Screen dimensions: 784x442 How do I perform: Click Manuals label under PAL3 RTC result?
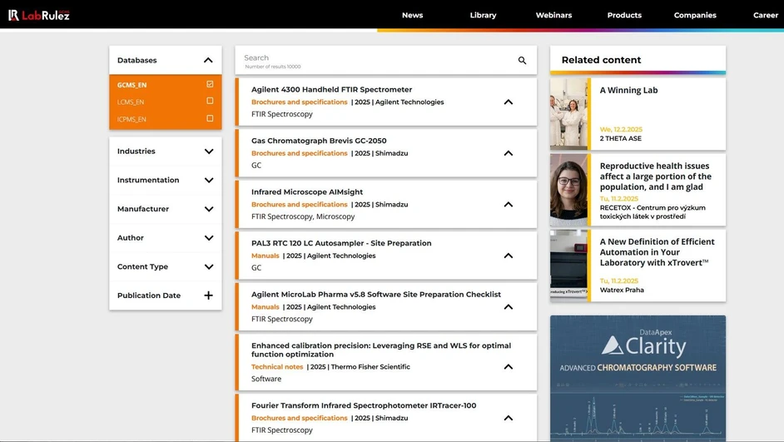[x=265, y=256]
